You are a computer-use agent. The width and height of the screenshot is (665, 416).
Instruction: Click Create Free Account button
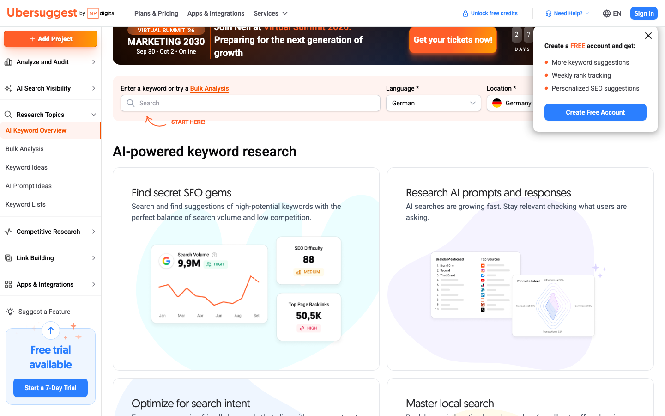tap(595, 112)
